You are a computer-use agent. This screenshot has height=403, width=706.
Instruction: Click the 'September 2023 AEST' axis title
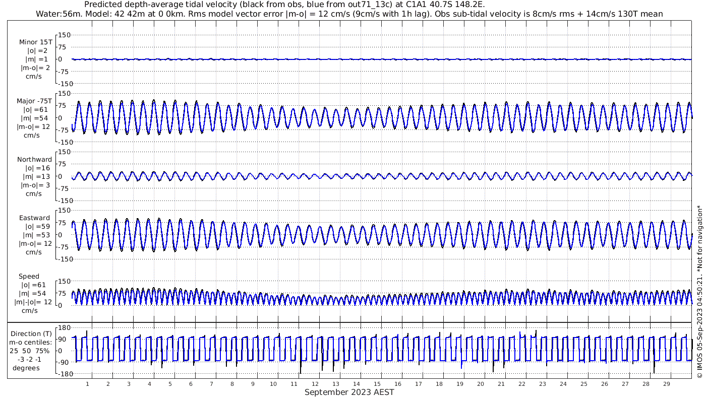pyautogui.click(x=349, y=392)
